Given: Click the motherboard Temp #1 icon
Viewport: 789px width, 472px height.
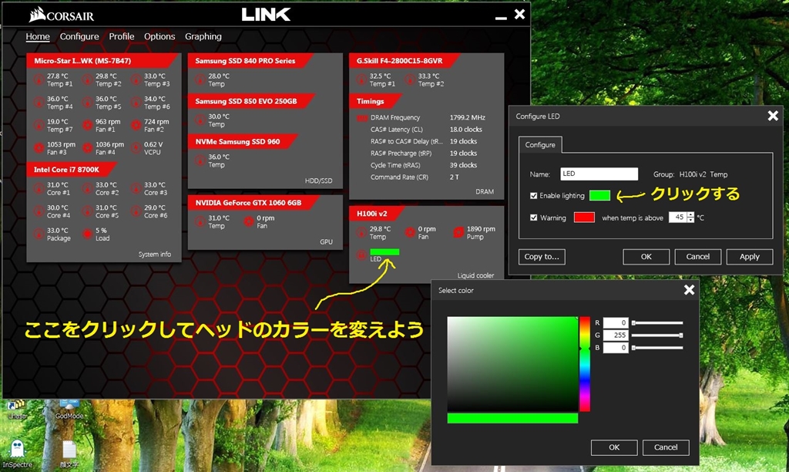Looking at the screenshot, I should click(x=39, y=79).
